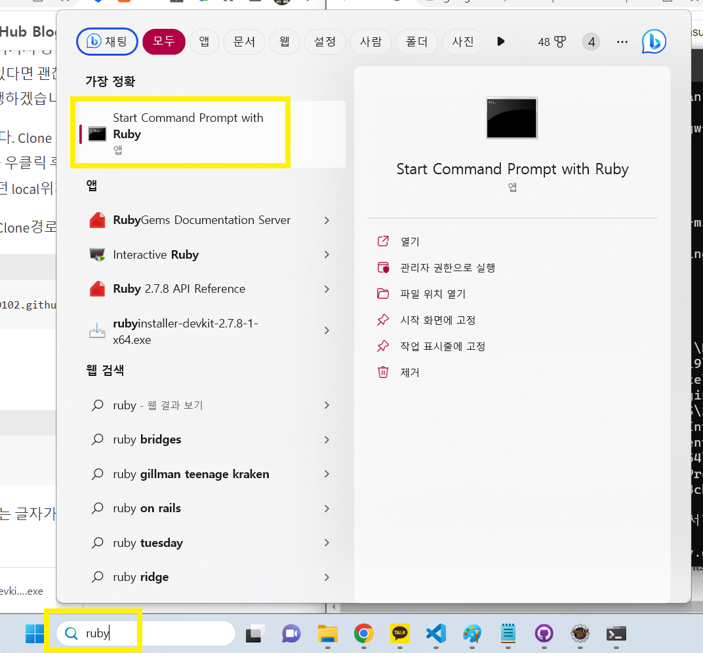Open KakaoTalk from the taskbar
Viewport: 703px width, 653px height.
[x=400, y=633]
